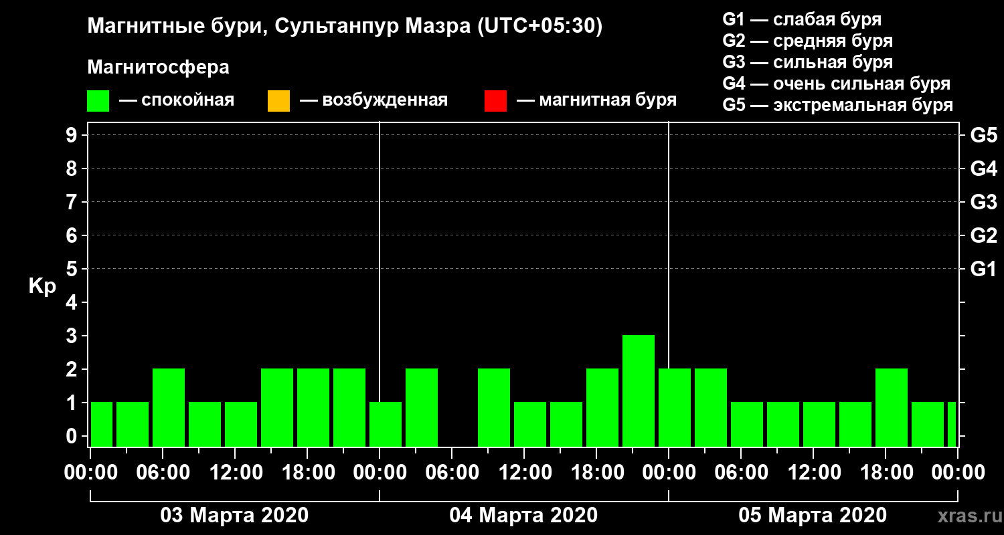Click the '05 Марта 2020' date label
This screenshot has height=535, width=1004.
coord(813,516)
